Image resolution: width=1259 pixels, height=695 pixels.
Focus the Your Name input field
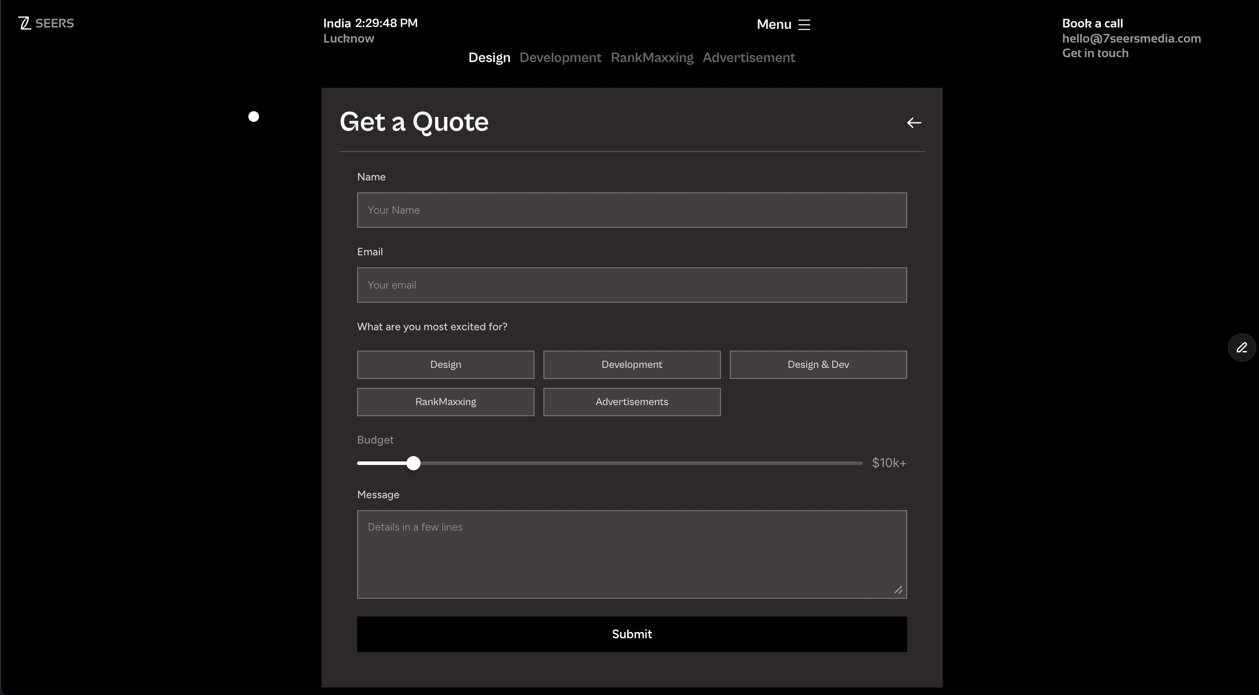point(631,210)
